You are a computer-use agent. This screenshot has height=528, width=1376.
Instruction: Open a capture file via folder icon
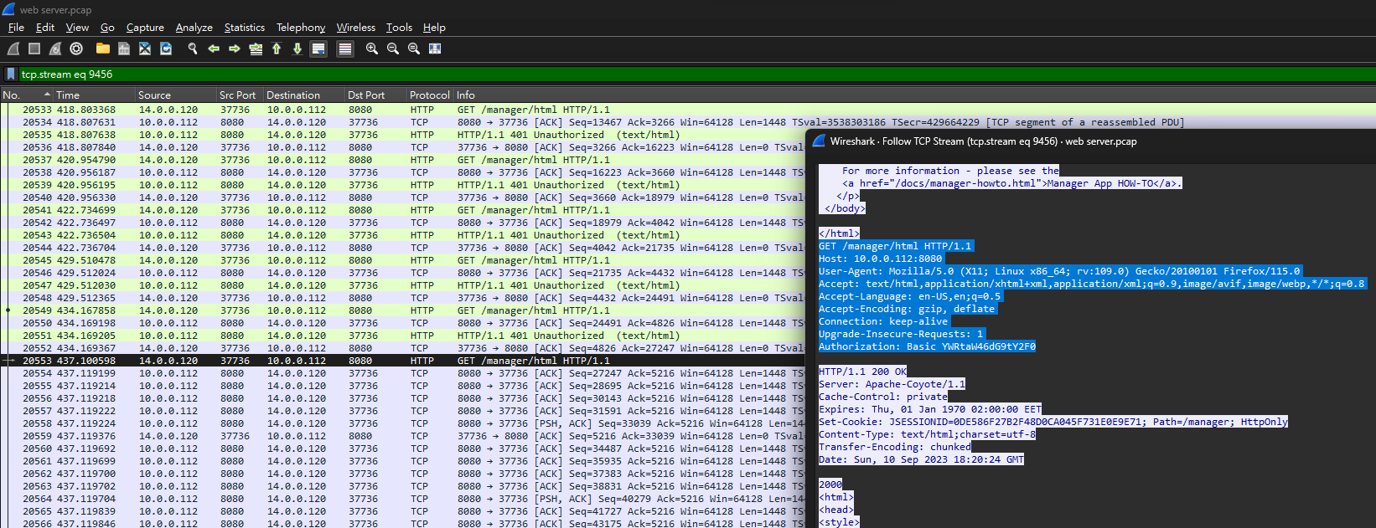[103, 49]
